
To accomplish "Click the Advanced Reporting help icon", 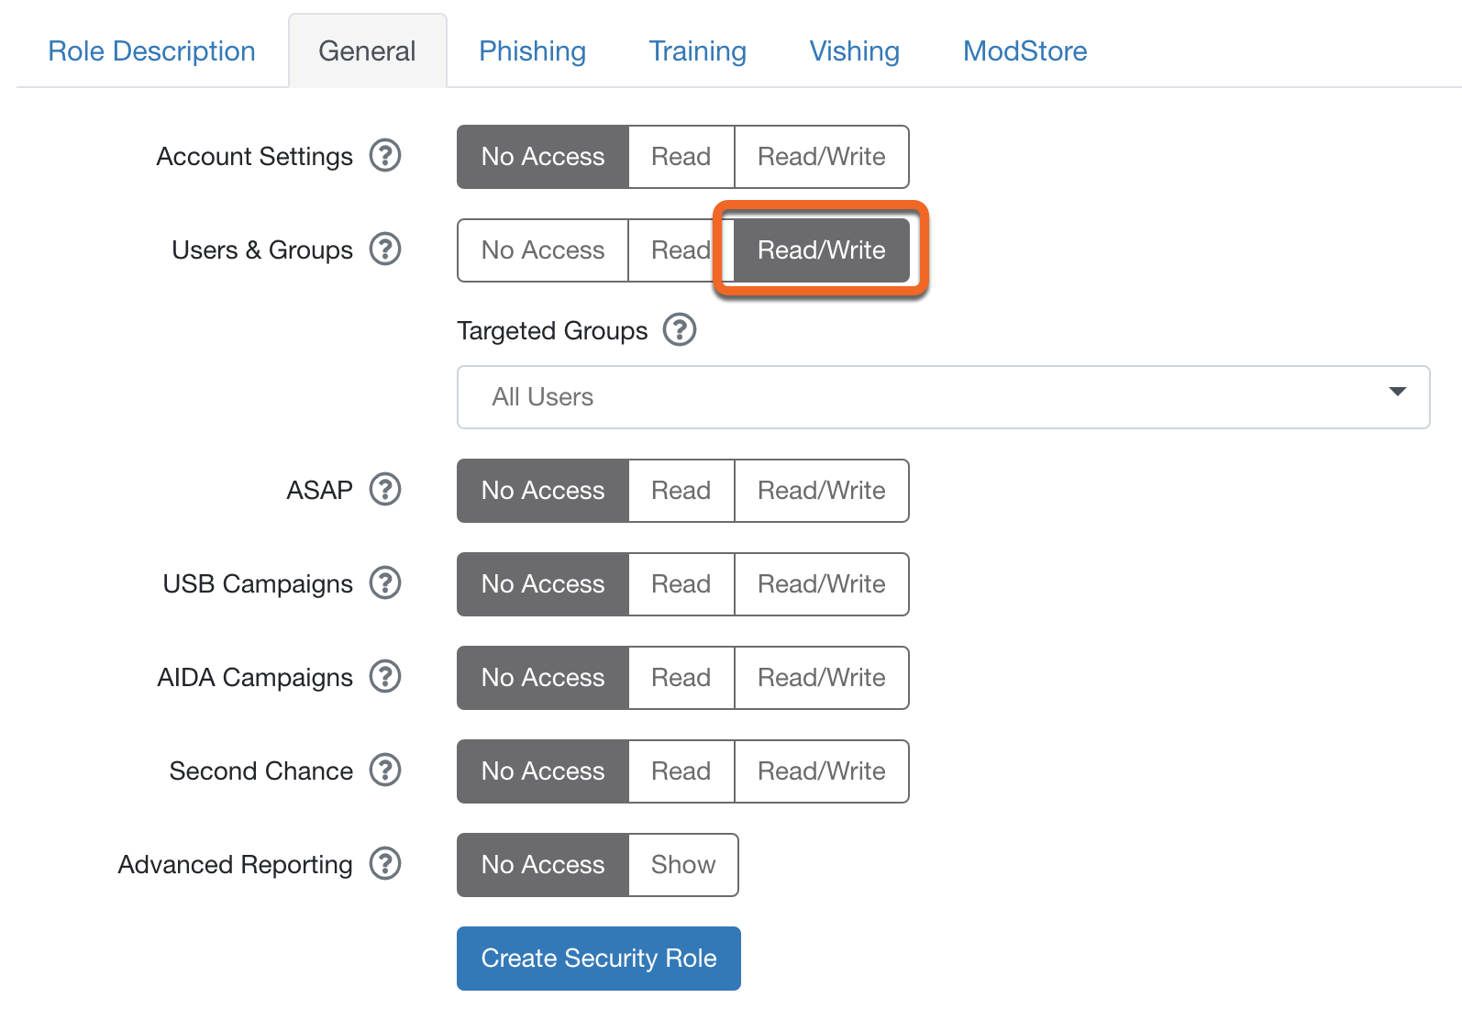I will click(x=385, y=863).
